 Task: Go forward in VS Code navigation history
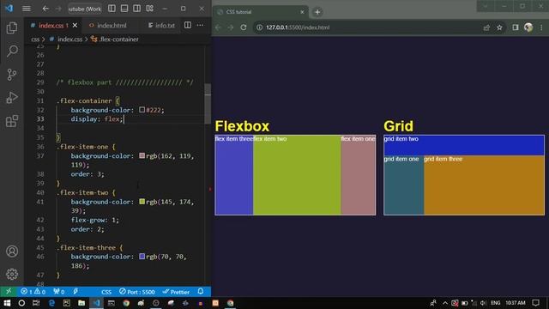click(x=58, y=9)
